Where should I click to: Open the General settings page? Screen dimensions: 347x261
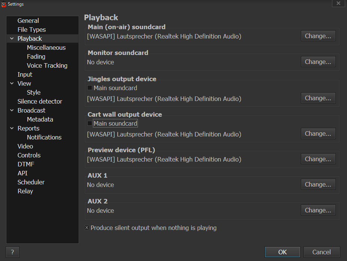(x=28, y=21)
